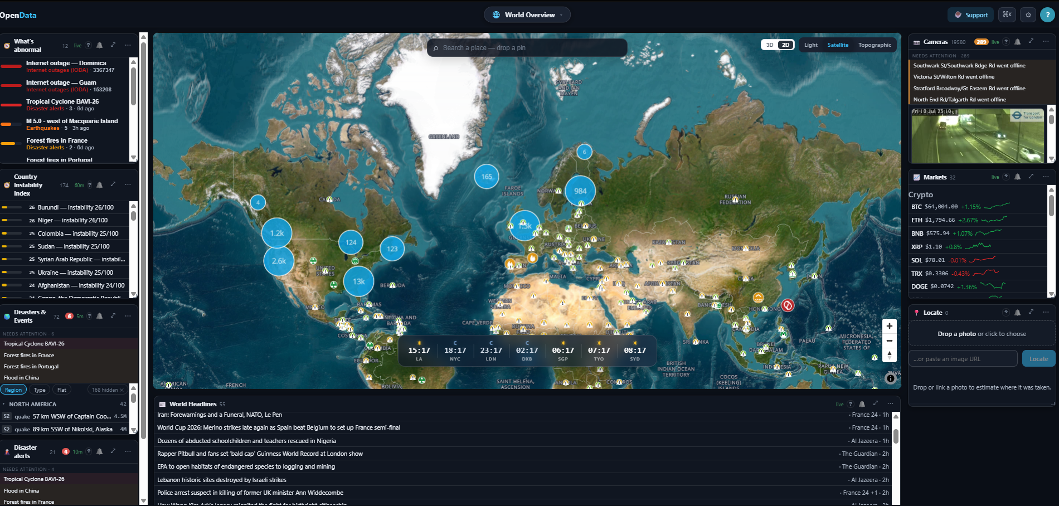Click the Support button
1059x506 pixels.
pos(971,15)
